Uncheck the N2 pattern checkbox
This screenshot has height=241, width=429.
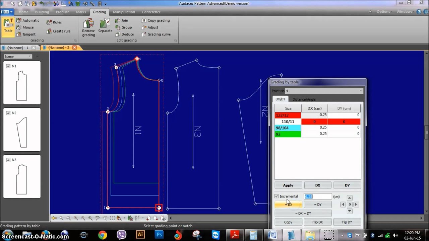pyautogui.click(x=8, y=113)
